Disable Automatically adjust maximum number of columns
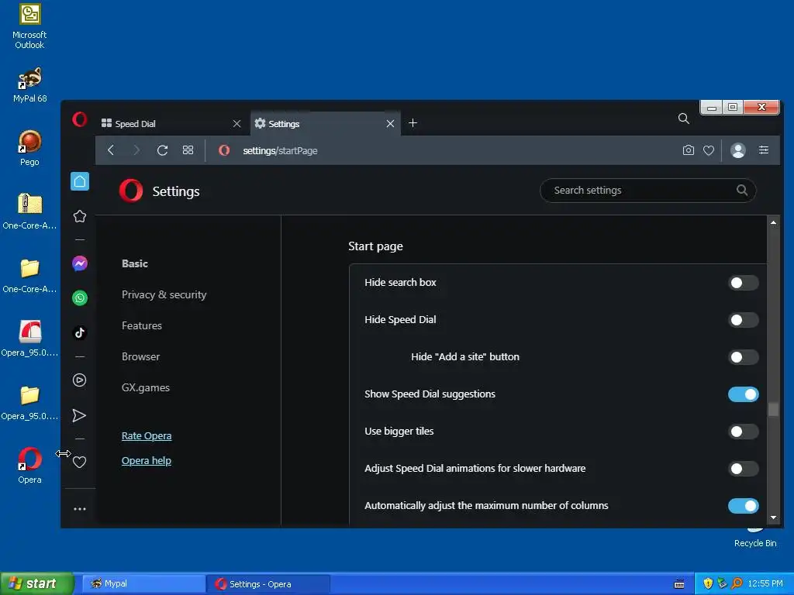794x595 pixels. click(x=743, y=506)
